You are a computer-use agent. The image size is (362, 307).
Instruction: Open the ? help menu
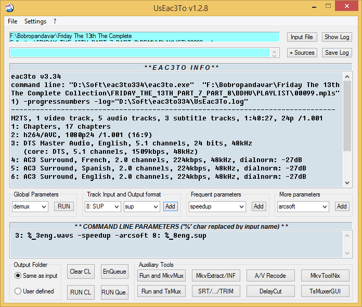click(x=55, y=21)
